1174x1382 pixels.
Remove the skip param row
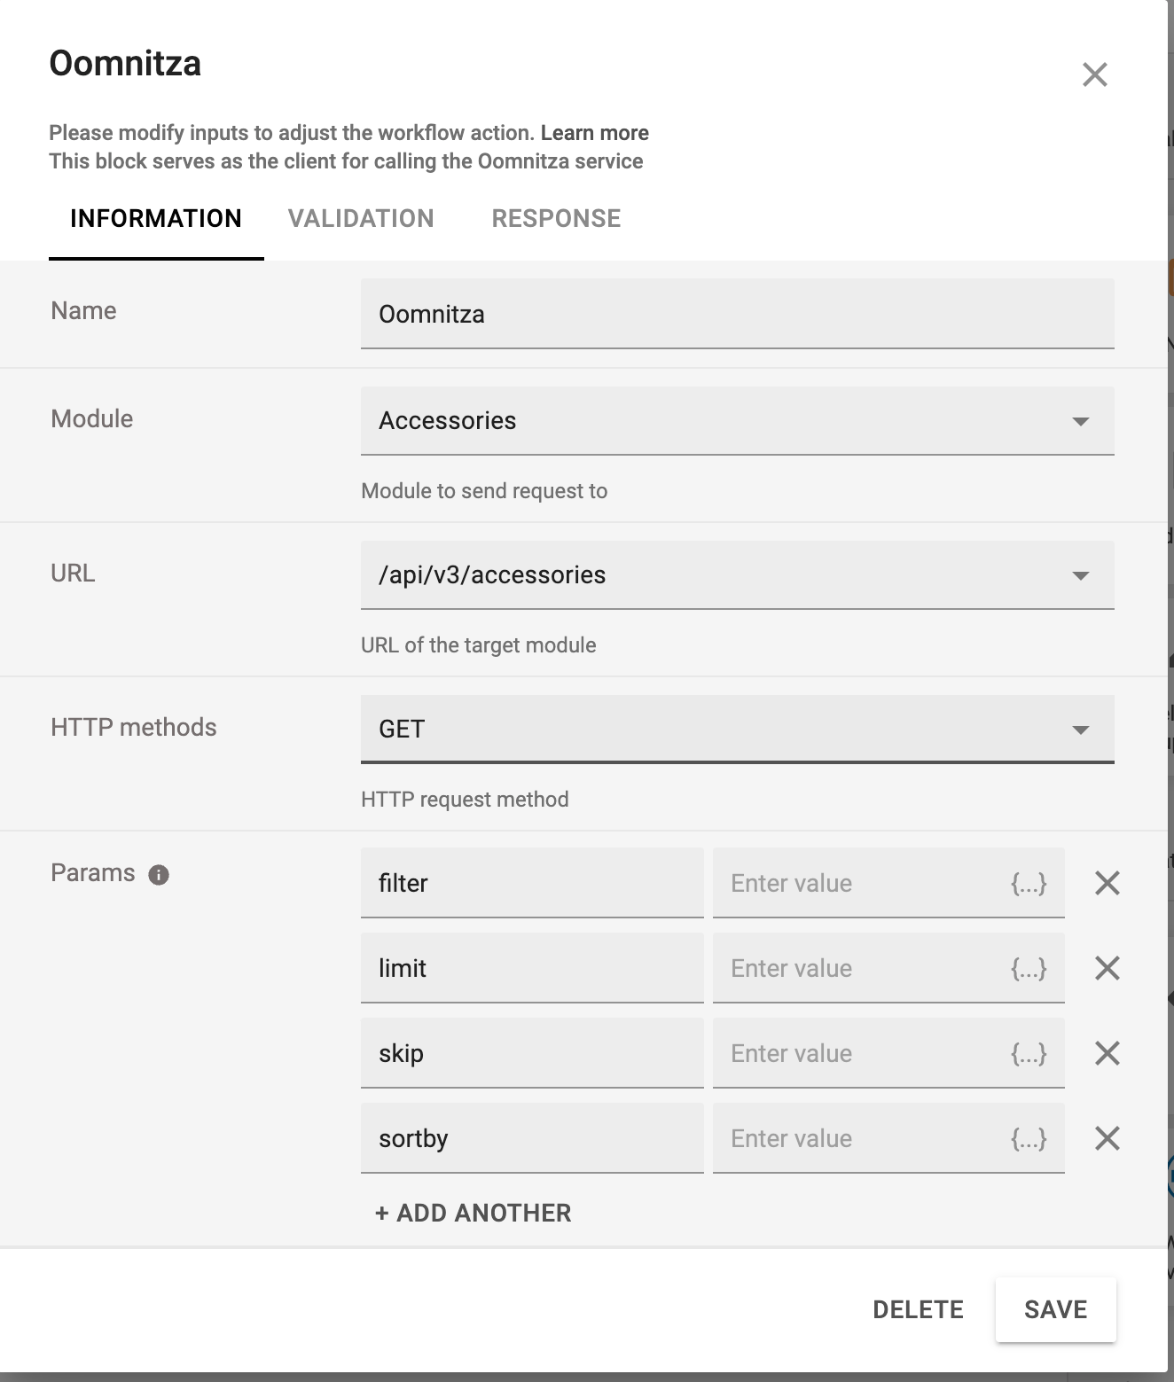1107,1053
